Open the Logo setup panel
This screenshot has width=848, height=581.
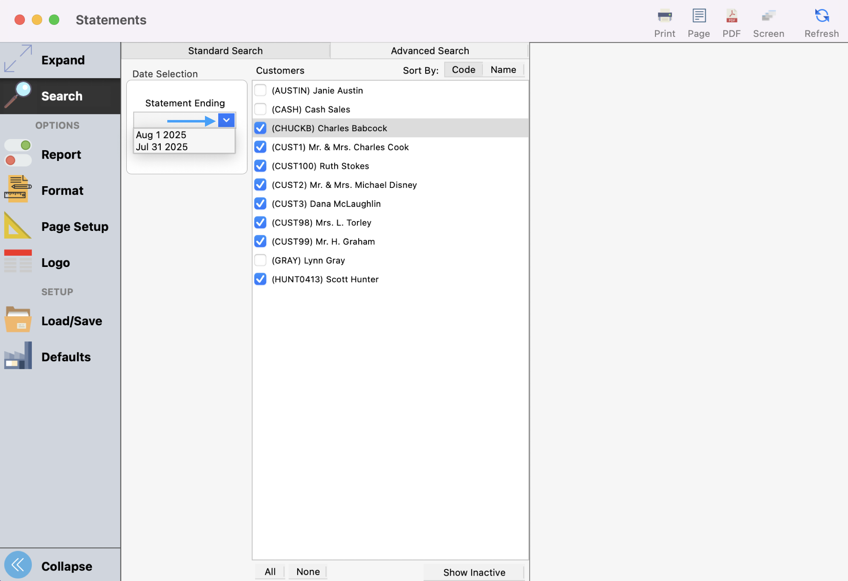(x=55, y=262)
